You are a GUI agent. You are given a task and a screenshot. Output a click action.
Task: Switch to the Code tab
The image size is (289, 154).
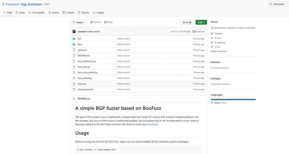8,12
